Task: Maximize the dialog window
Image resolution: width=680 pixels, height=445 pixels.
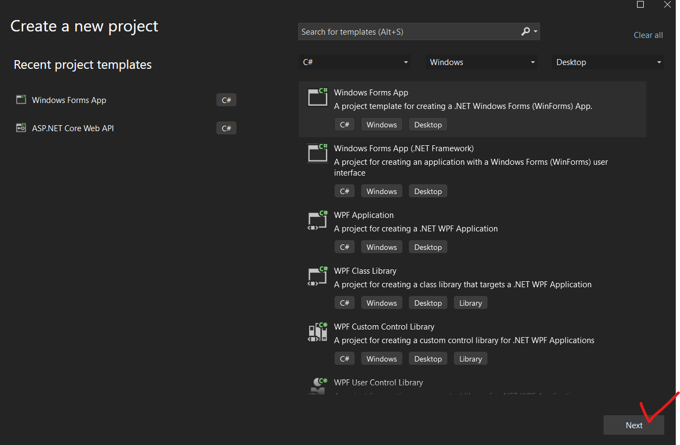Action: (640, 4)
